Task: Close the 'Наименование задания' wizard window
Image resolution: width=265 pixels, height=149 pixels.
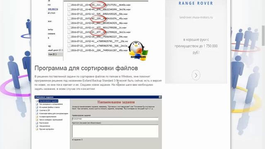Action: [x=160, y=97]
